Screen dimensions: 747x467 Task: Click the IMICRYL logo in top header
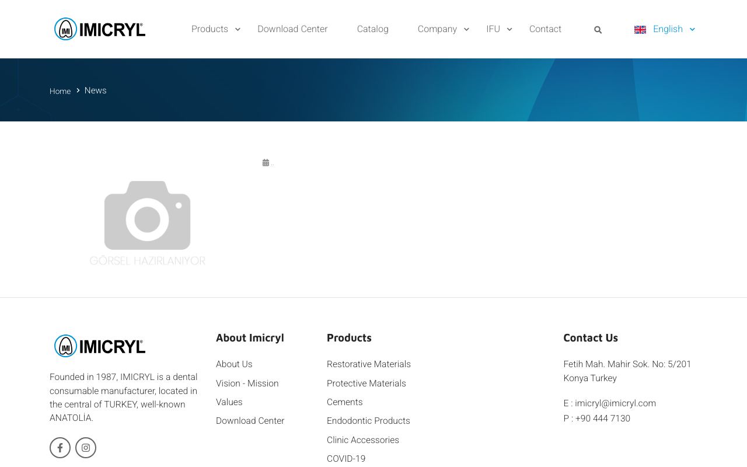click(x=100, y=29)
